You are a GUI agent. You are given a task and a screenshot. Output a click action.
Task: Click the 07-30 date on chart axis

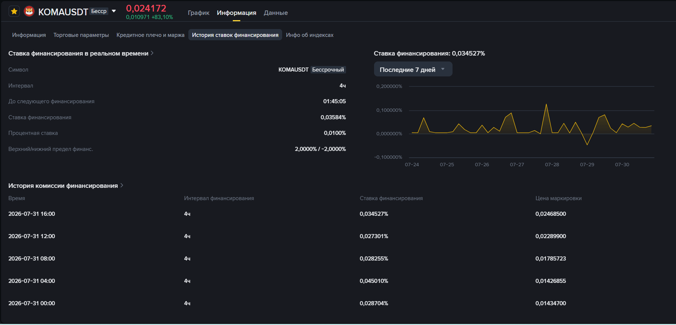[622, 164]
